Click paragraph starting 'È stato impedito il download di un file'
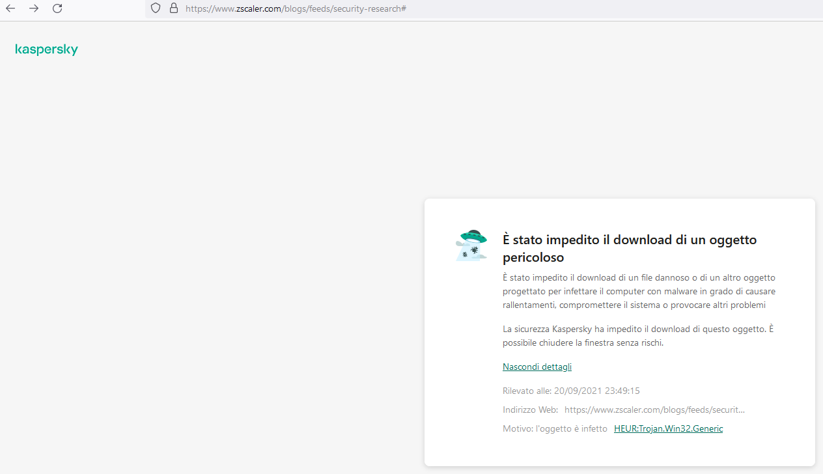The image size is (823, 474). [639, 291]
